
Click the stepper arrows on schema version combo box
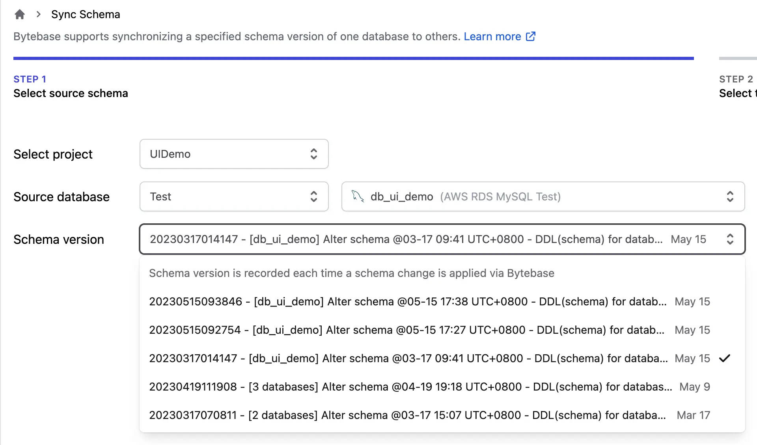[730, 239]
